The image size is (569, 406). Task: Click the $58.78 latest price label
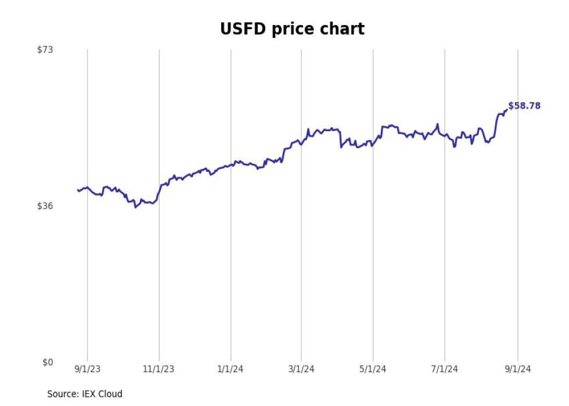(524, 106)
